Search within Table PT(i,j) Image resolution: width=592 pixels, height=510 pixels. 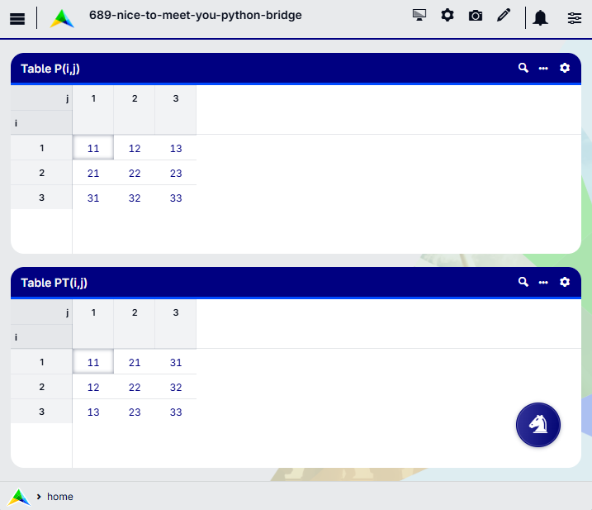click(523, 283)
